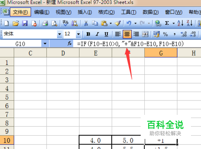Image resolution: width=201 pixels, height=149 pixels.
Task: Select cell F10 containing 5.0
Action: click(128, 140)
